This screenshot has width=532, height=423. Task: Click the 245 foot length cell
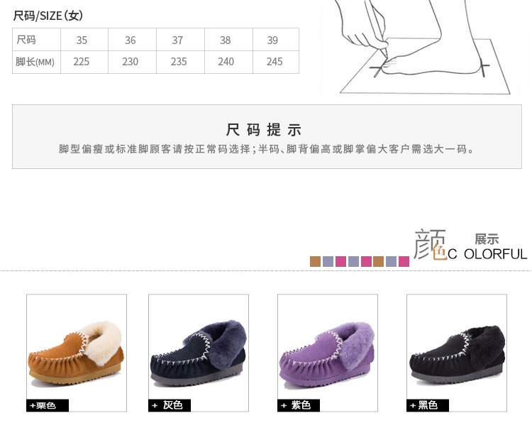[275, 62]
